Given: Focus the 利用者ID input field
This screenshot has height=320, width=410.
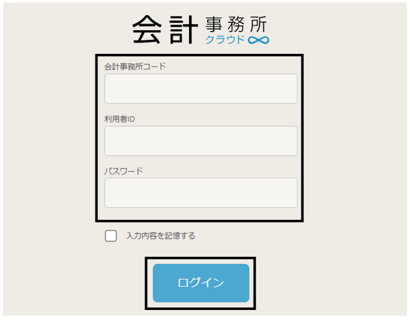Looking at the screenshot, I should 201,141.
